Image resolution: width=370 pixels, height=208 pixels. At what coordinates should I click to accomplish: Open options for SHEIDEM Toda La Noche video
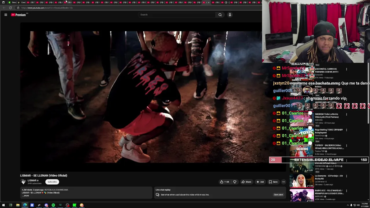click(346, 114)
